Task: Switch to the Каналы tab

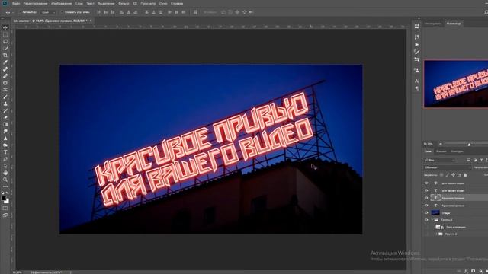Action: coord(441,151)
